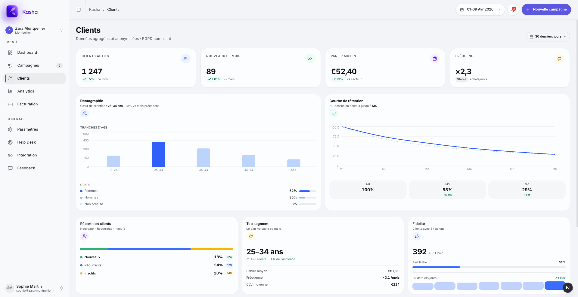Expand the 30 derniers jours dropdown

point(548,37)
